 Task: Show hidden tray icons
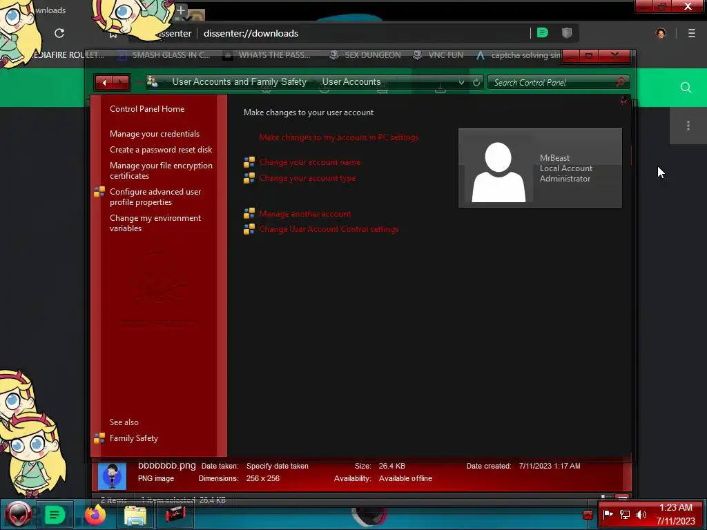click(x=588, y=515)
